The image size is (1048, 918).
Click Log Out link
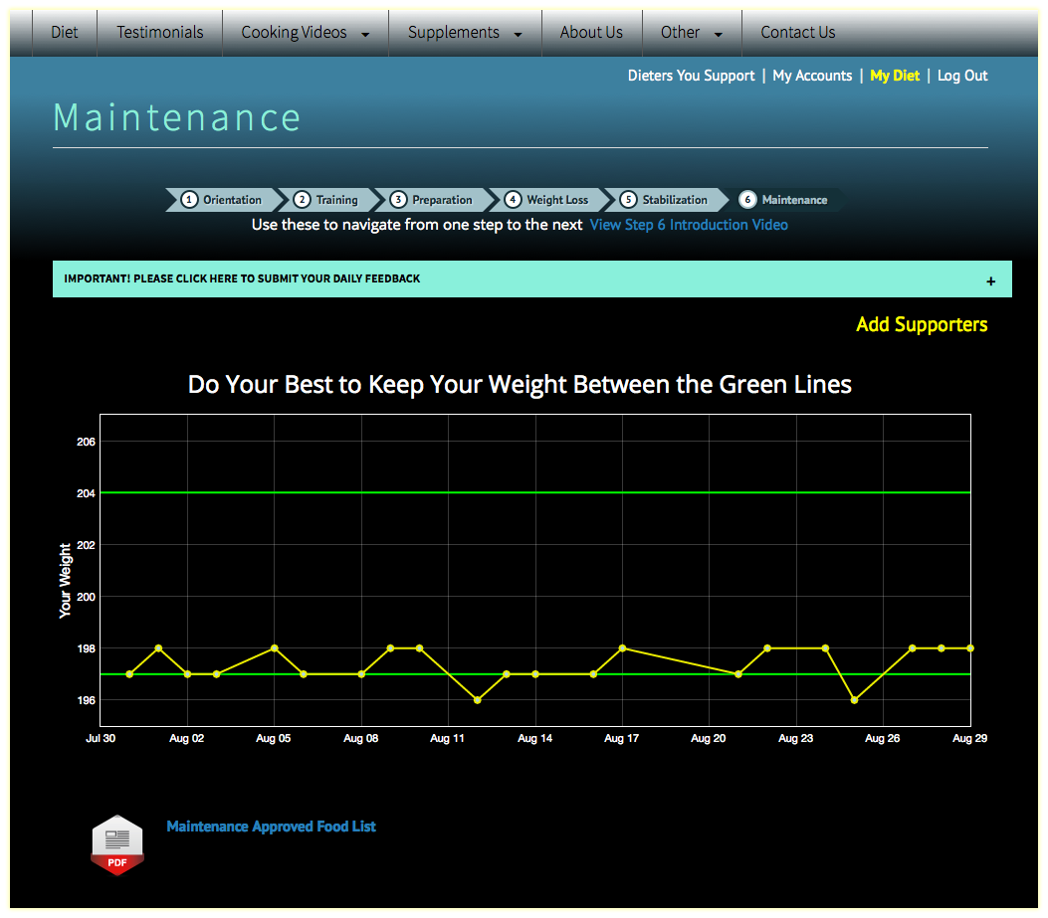[962, 76]
